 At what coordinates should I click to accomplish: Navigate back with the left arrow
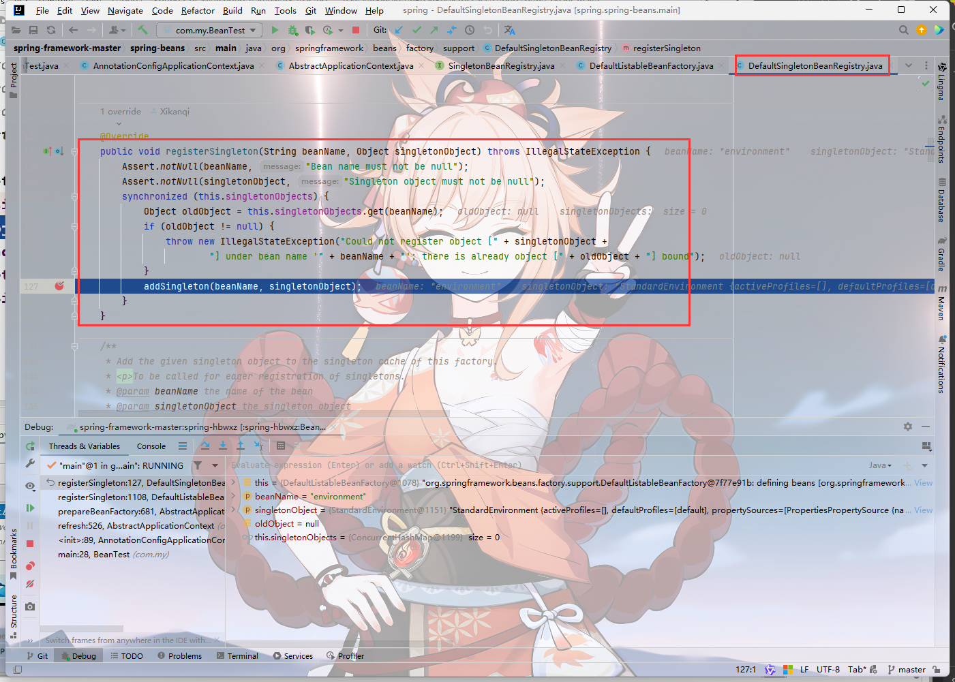(73, 30)
